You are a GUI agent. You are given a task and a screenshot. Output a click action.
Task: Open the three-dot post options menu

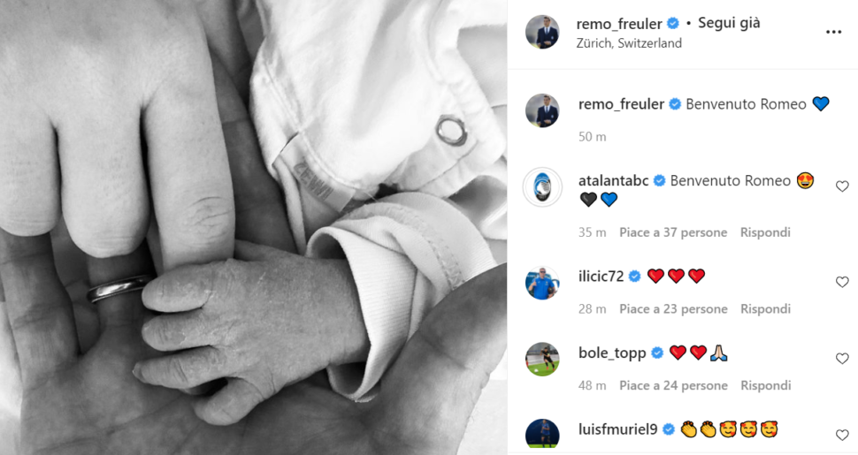coord(833,33)
